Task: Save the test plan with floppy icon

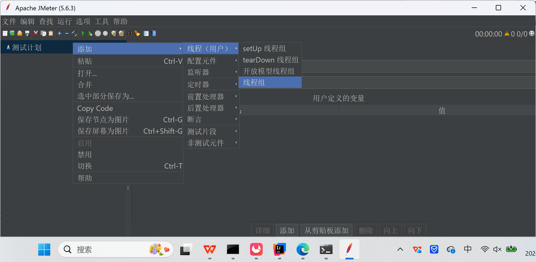Action: coord(27,33)
